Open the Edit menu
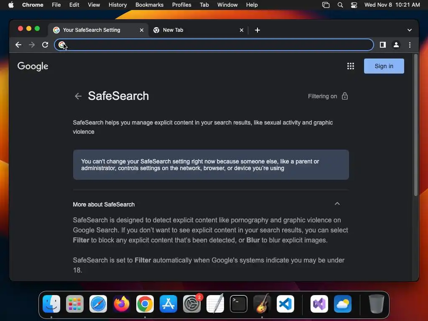This screenshot has height=321, width=428. pyautogui.click(x=74, y=5)
